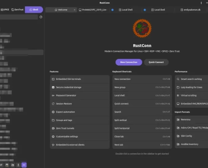Click the Asbru-CM import format icon
The width and height of the screenshot is (208, 168).
[178, 128]
